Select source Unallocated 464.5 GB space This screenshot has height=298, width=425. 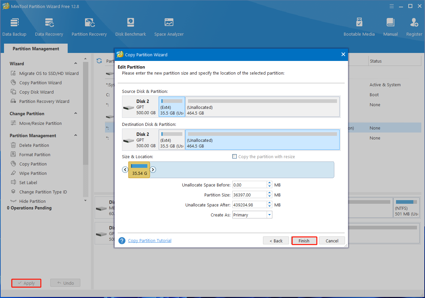tap(262, 107)
